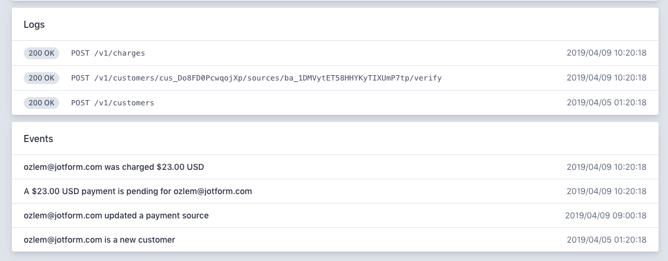The width and height of the screenshot is (668, 261).
Task: Open the 'was charged $23.00 USD' event
Action: tap(335, 167)
